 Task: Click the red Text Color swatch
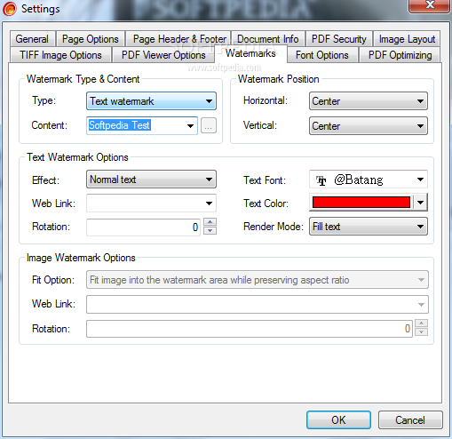point(361,203)
